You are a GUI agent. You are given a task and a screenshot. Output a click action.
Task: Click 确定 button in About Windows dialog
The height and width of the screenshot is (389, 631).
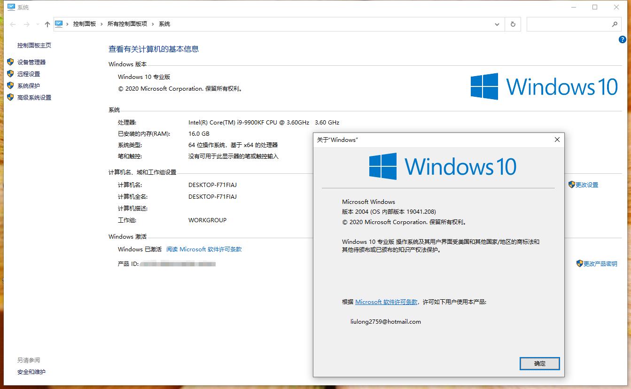[540, 364]
